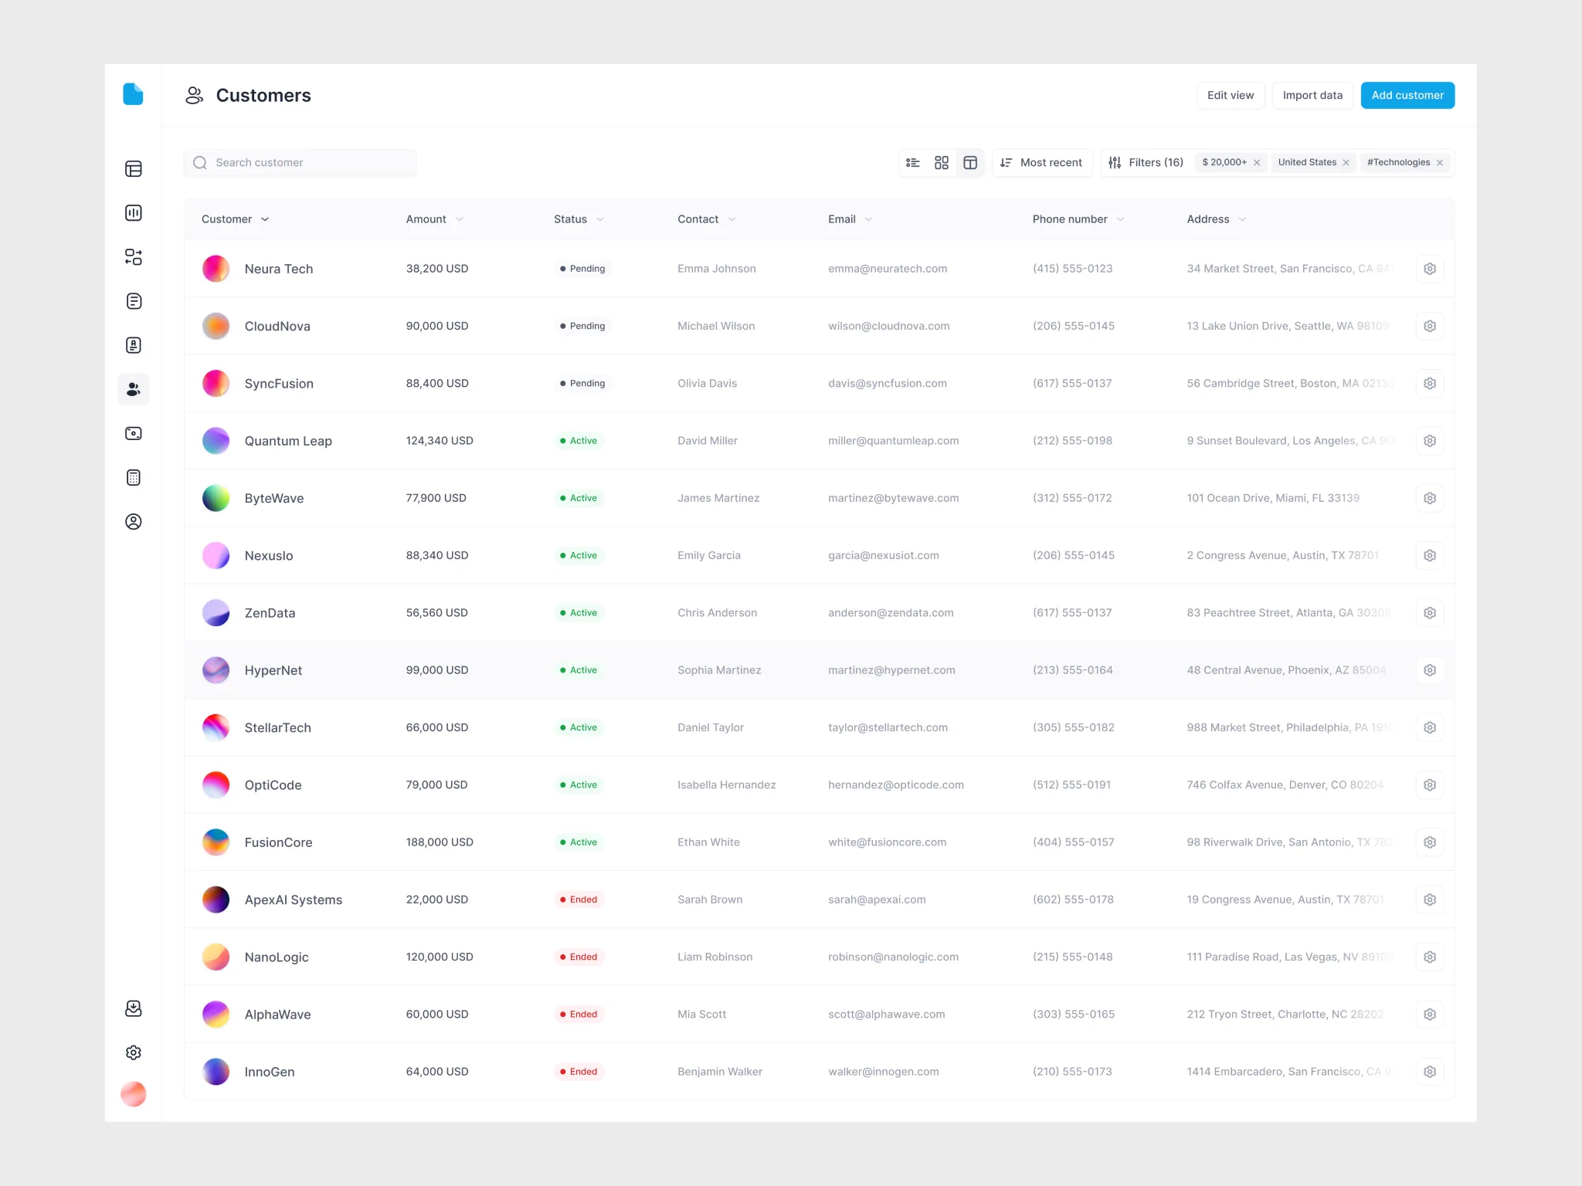Open the Most recent sort menu
The image size is (1582, 1186).
point(1042,163)
